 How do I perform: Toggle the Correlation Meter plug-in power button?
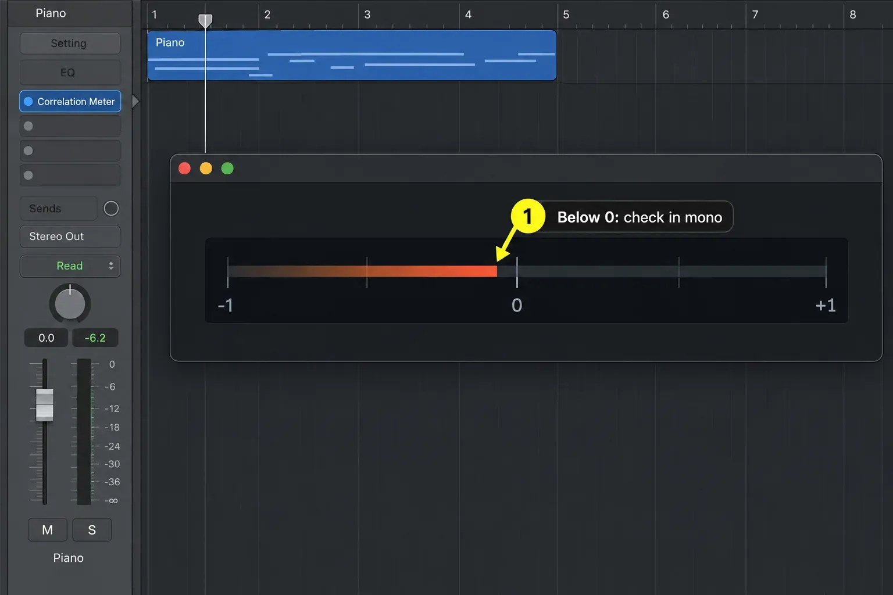[x=28, y=101]
